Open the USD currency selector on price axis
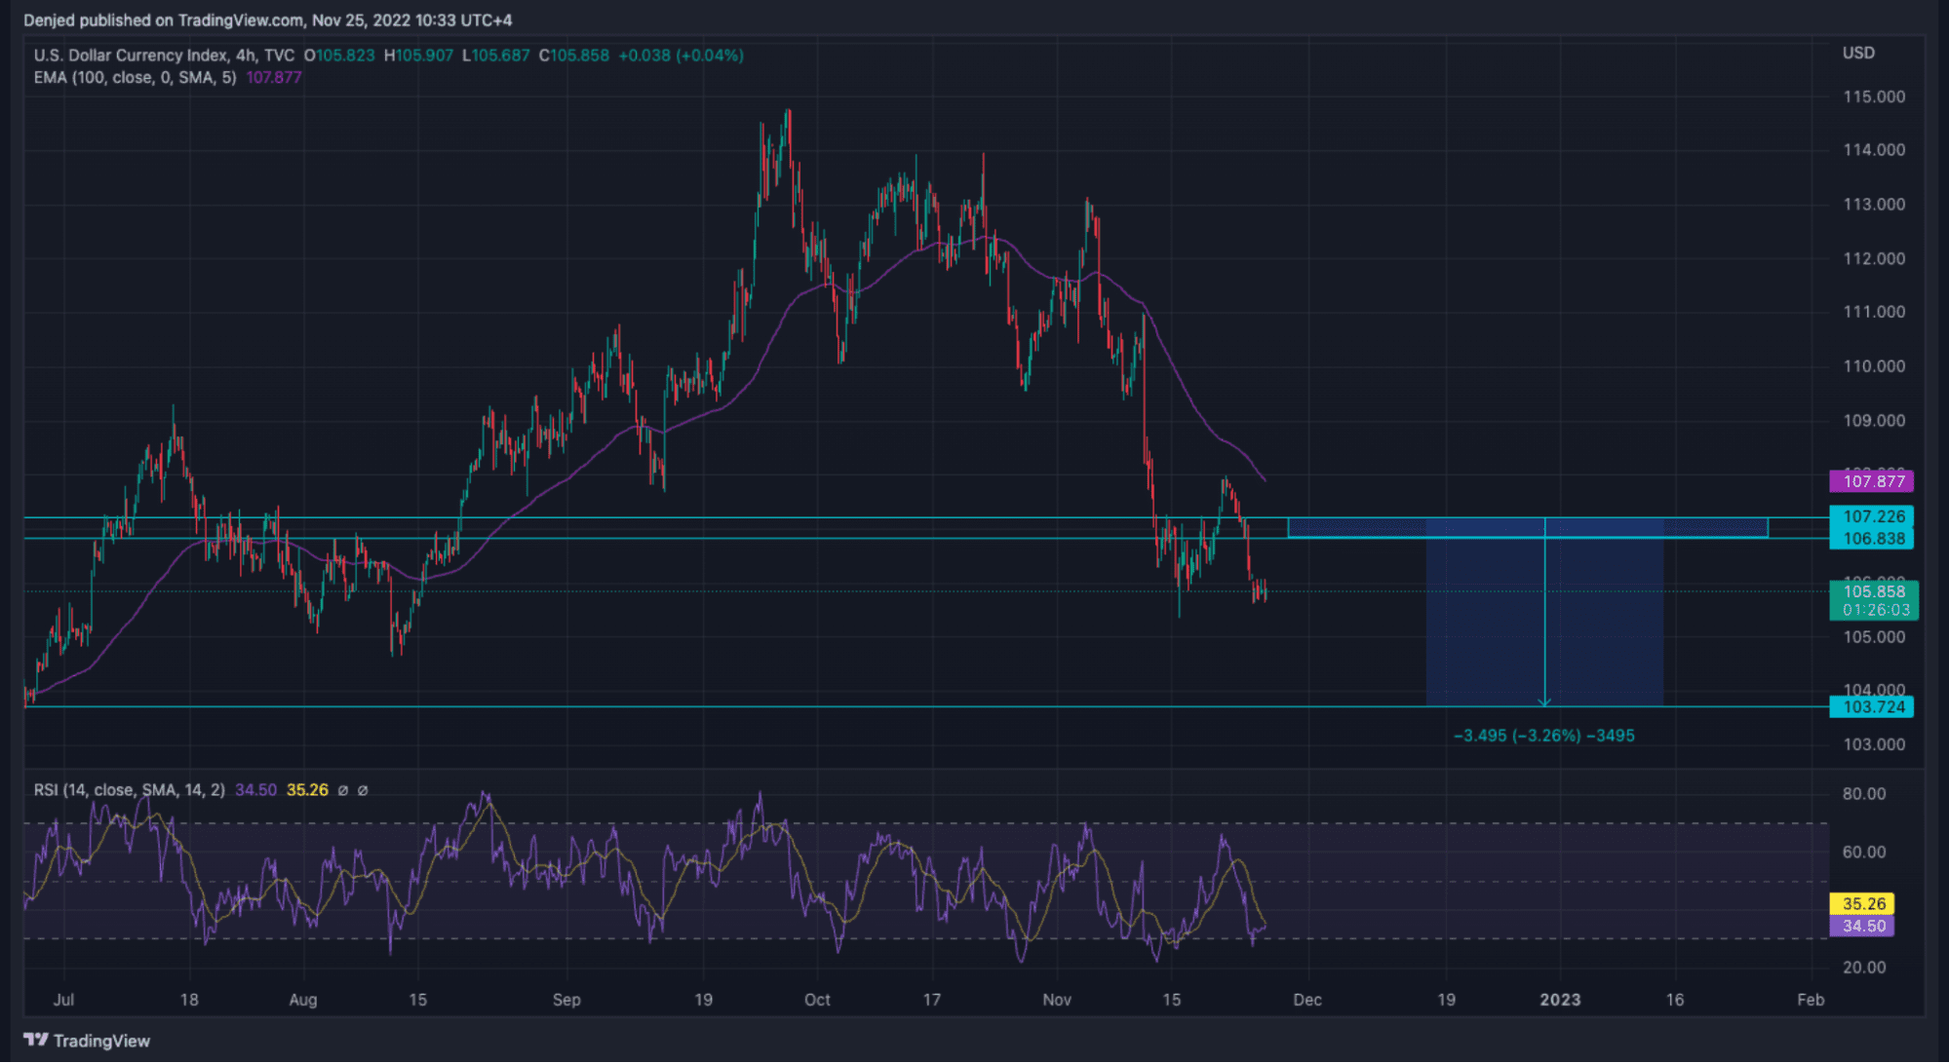The image size is (1949, 1063). click(x=1858, y=54)
